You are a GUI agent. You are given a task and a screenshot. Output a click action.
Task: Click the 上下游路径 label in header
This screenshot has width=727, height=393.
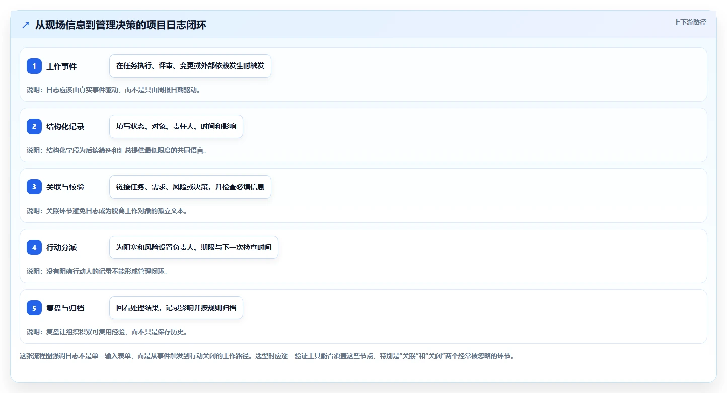click(690, 22)
